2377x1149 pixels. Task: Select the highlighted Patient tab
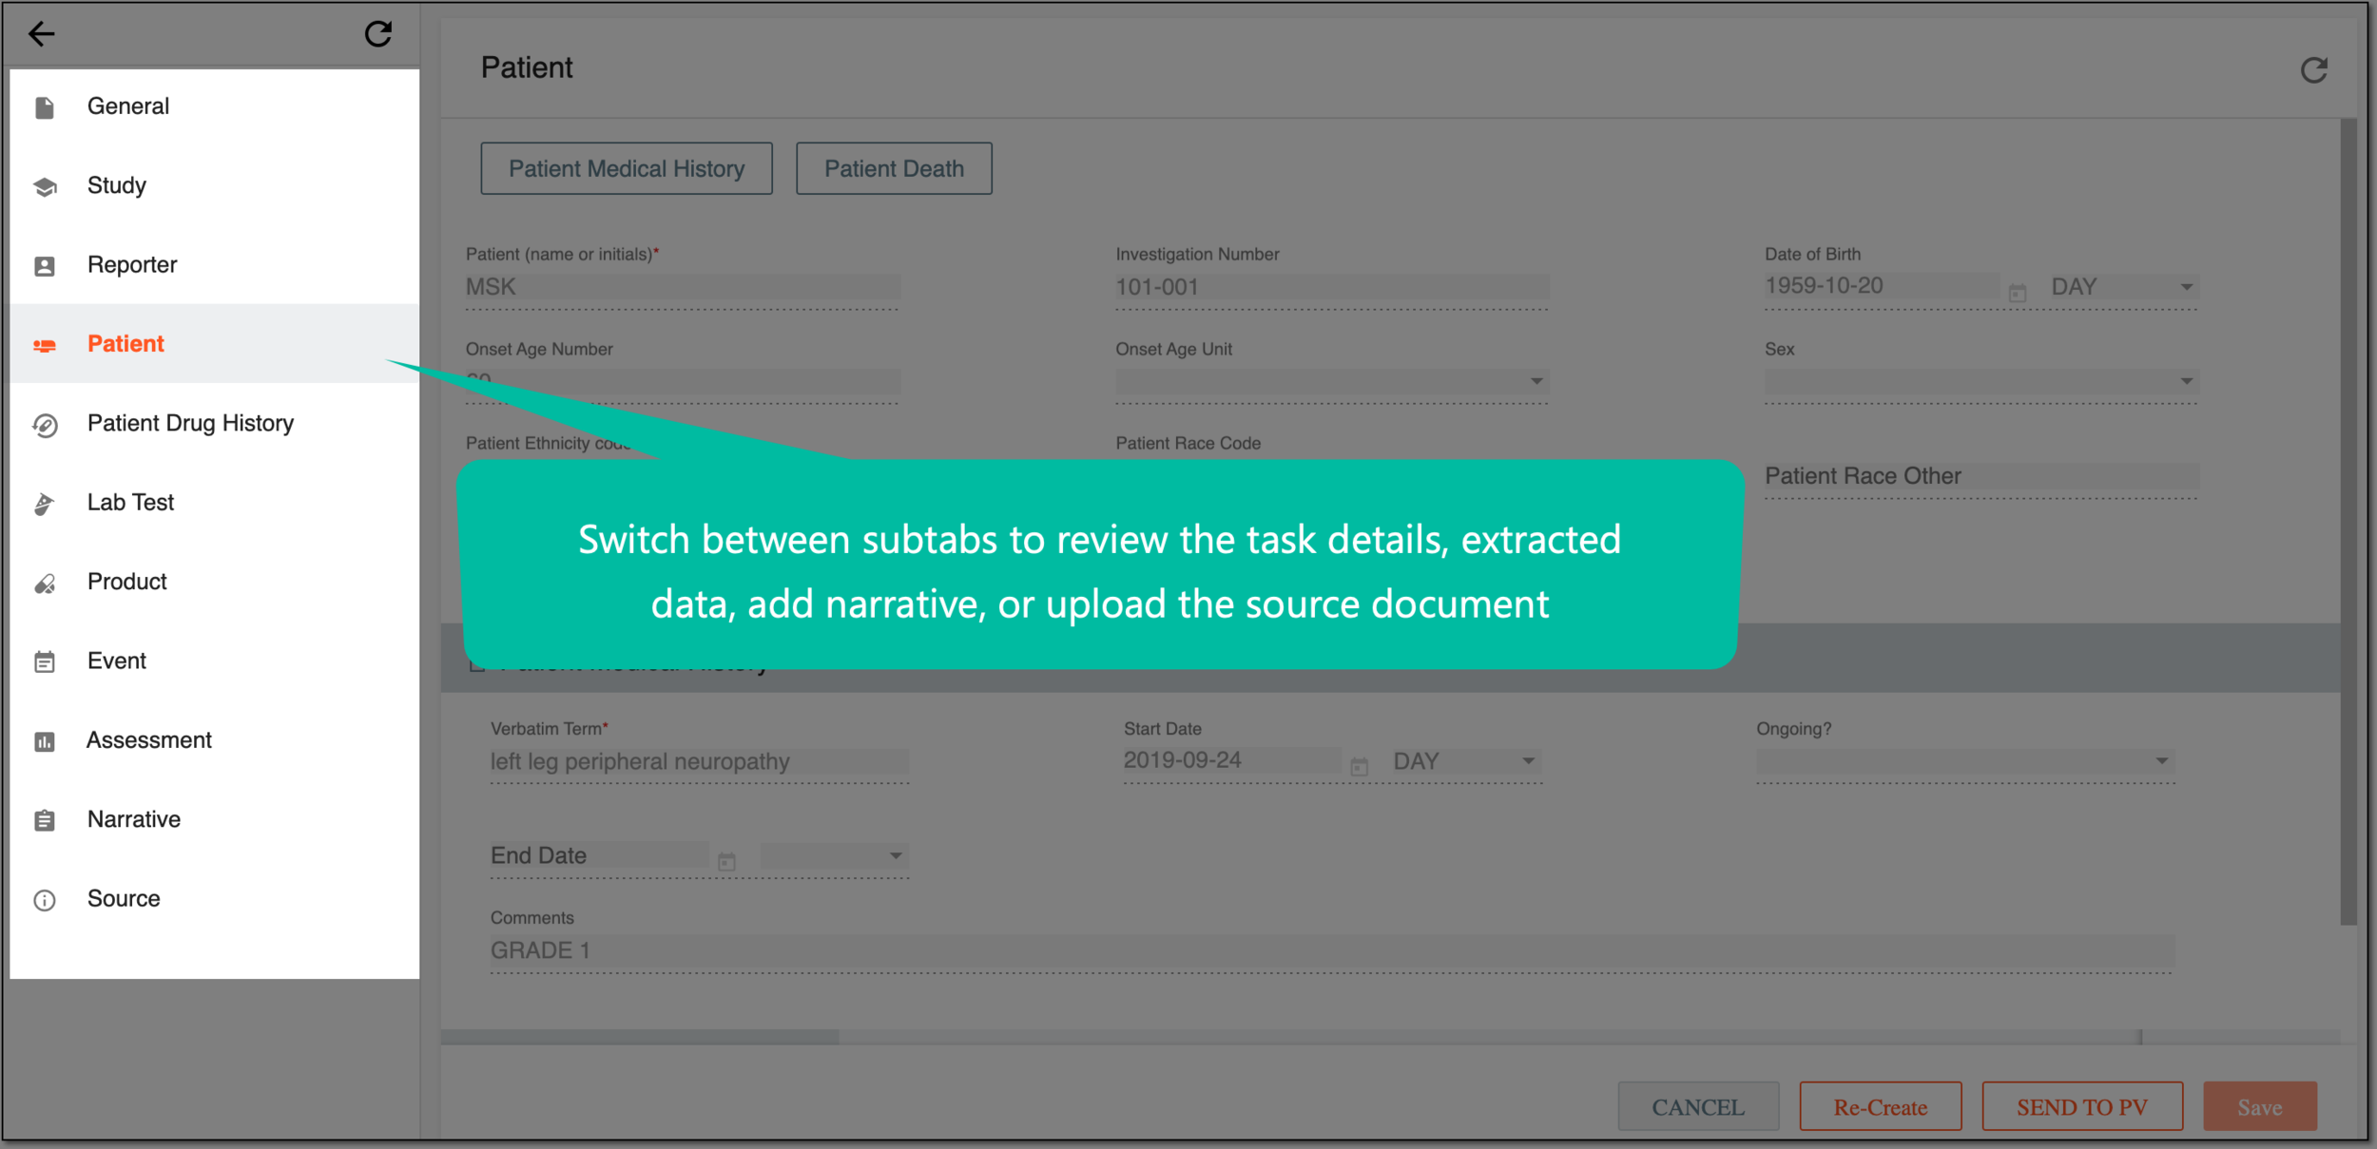pos(215,343)
